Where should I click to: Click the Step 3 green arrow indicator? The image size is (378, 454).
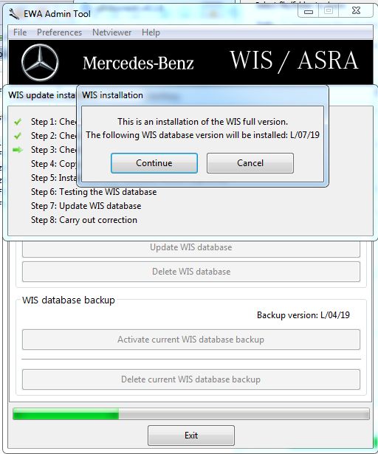tap(18, 150)
